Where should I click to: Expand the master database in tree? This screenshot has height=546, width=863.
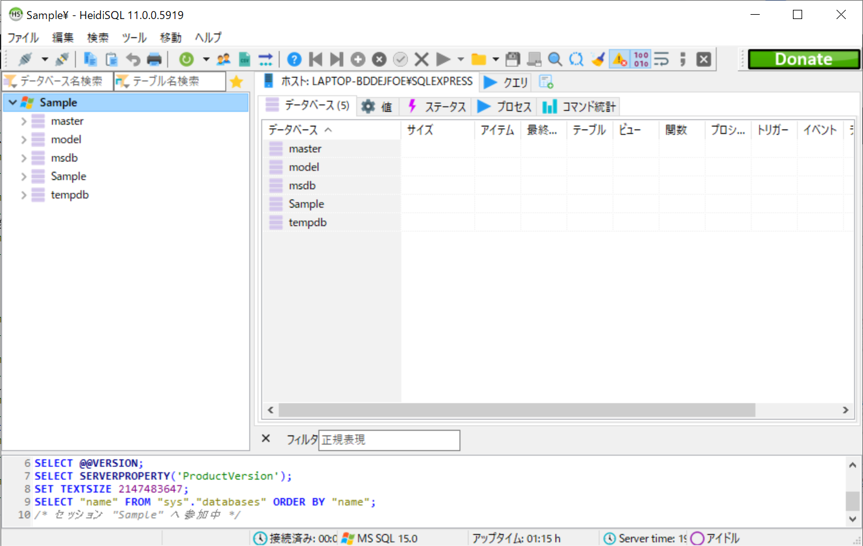coord(24,121)
